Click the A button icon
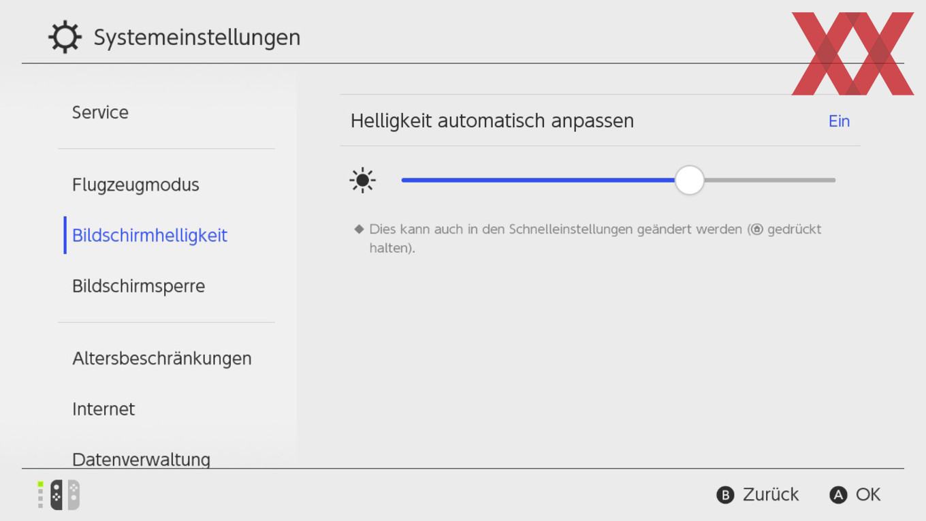 pyautogui.click(x=838, y=495)
